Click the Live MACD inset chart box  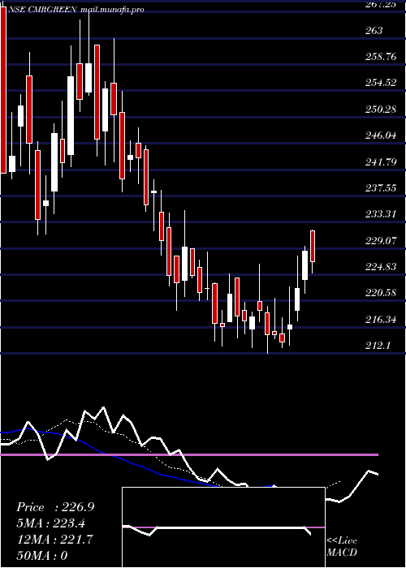[223, 527]
